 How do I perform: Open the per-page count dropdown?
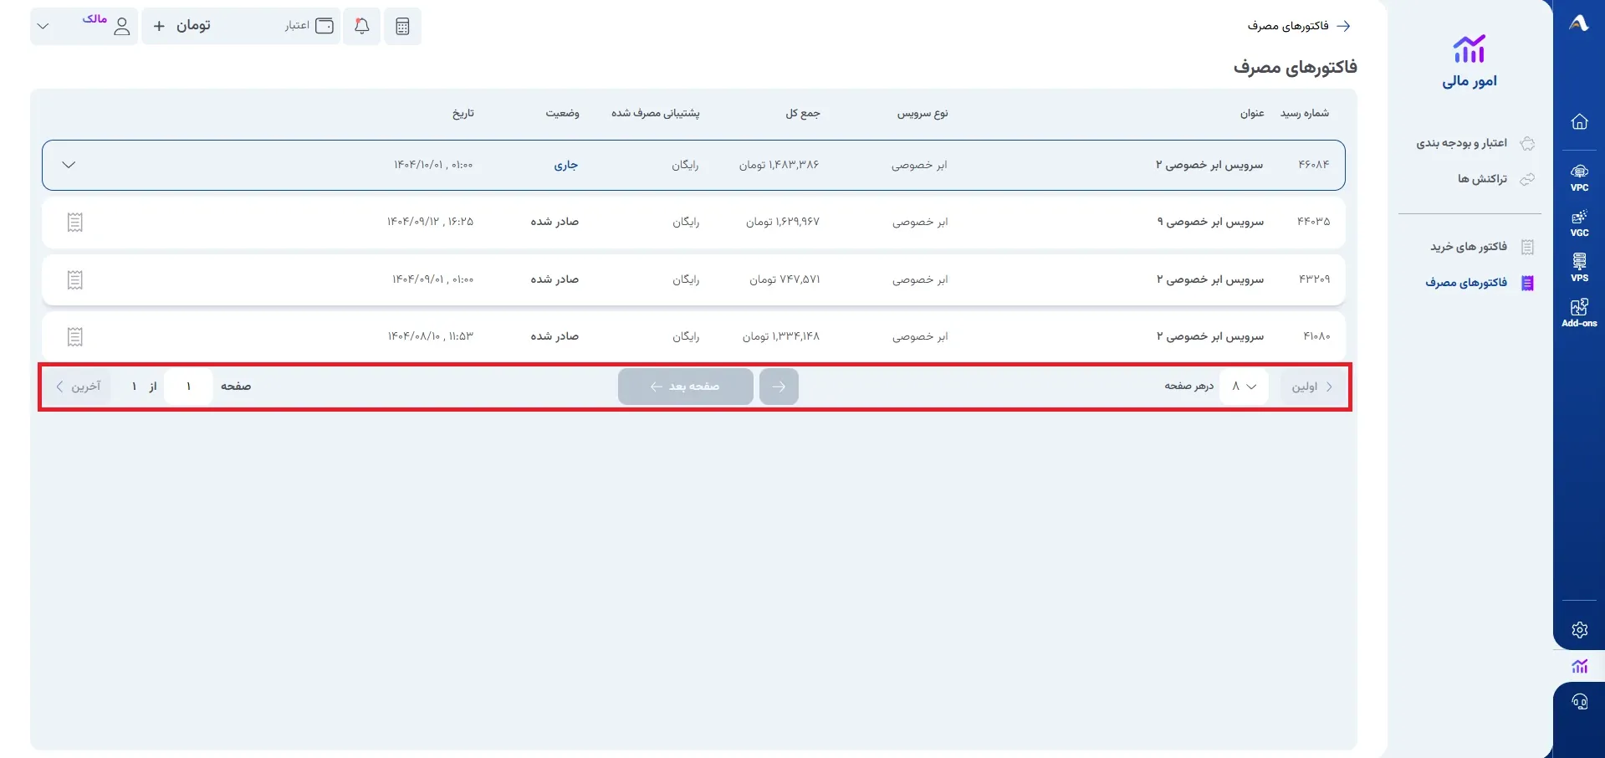coord(1244,387)
